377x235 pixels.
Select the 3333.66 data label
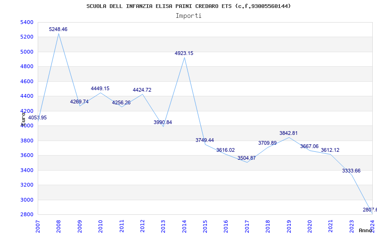tap(351, 171)
